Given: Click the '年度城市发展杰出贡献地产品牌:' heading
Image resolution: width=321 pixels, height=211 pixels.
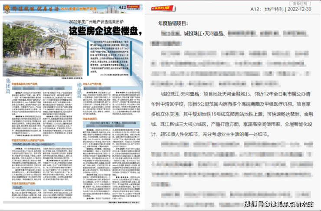Looking at the screenshot, I should pyautogui.click(x=28, y=141).
